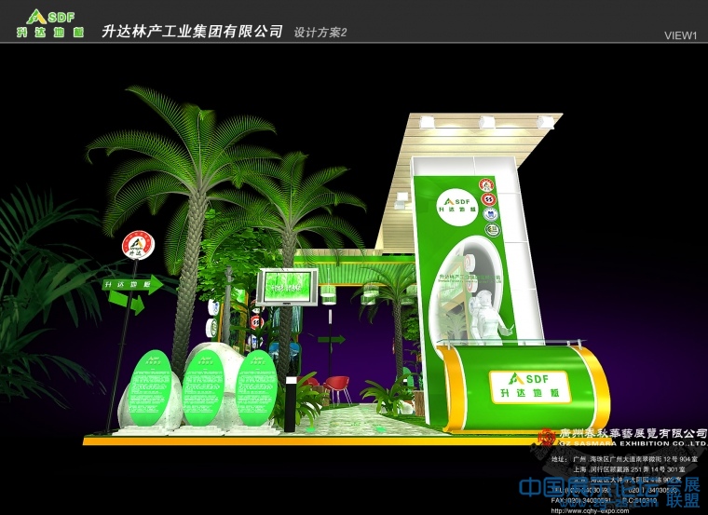Click the middle ceiling spotlight on the canopy
The image size is (708, 515).
(486, 121)
